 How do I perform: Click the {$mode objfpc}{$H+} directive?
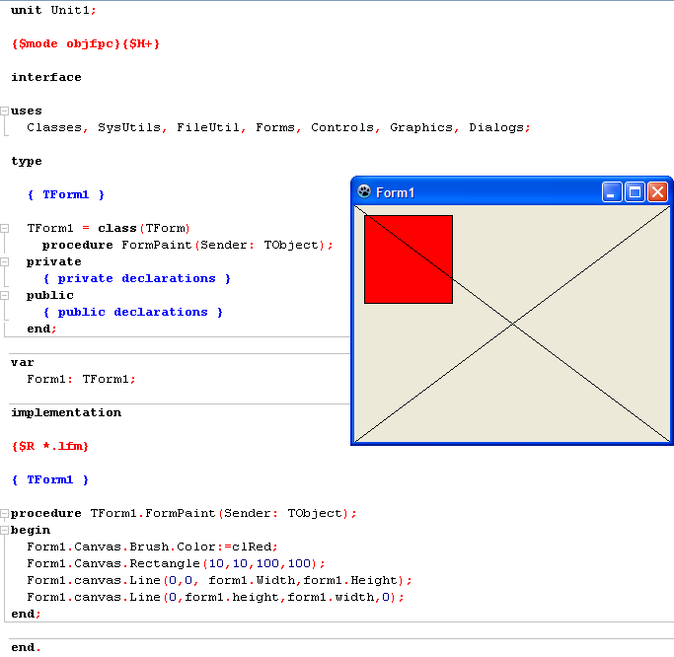86,43
